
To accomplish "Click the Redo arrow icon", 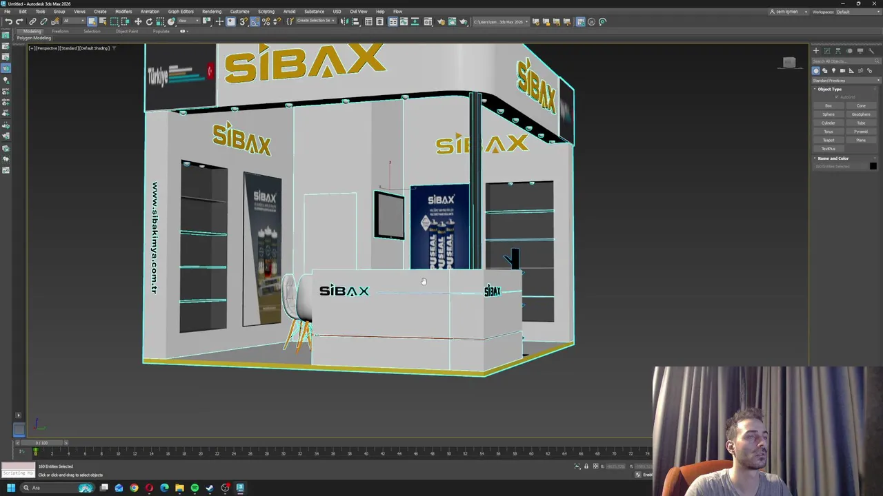I will point(19,22).
